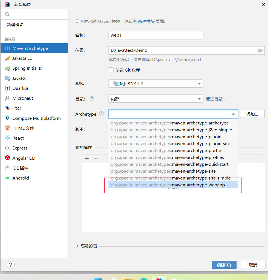Screen dimensions: 268x280
Task: Click the Create (创建) button
Action: click(224, 265)
